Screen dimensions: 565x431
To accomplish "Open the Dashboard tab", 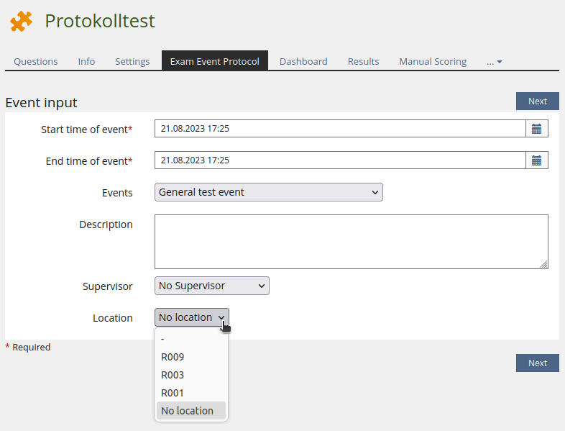I will point(303,62).
